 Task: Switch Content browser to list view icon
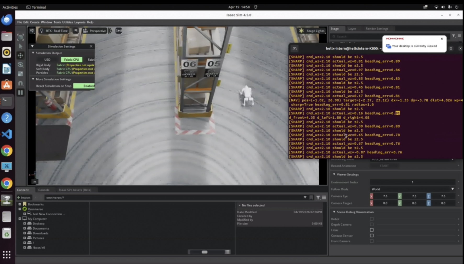click(227, 252)
